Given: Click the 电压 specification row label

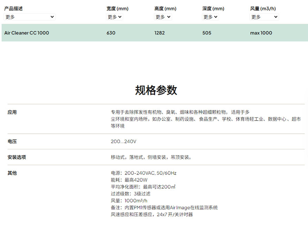Looking at the screenshot, I should click(x=12, y=142).
